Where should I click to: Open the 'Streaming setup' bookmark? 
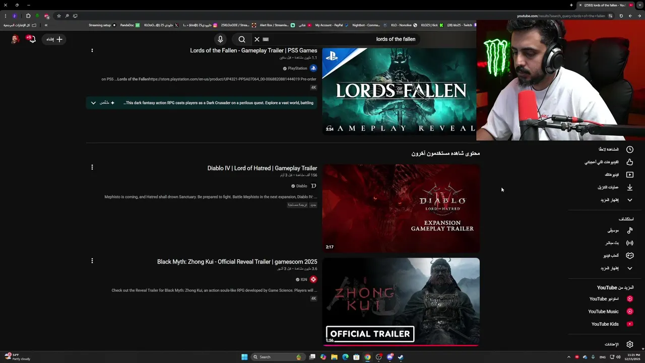point(102,25)
